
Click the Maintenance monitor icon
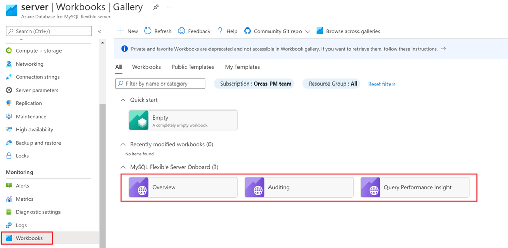[9, 116]
